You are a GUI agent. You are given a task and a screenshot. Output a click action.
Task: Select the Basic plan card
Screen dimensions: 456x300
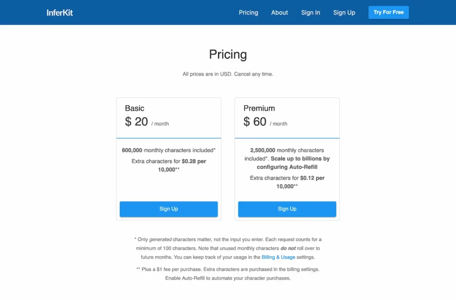(168, 158)
